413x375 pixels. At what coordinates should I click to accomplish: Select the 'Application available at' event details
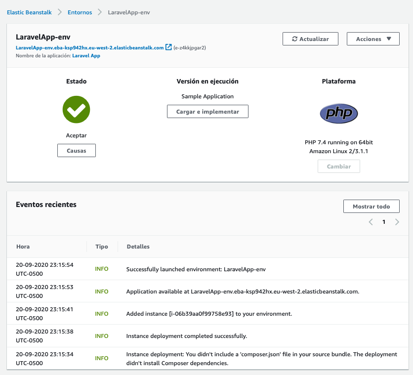[243, 292]
